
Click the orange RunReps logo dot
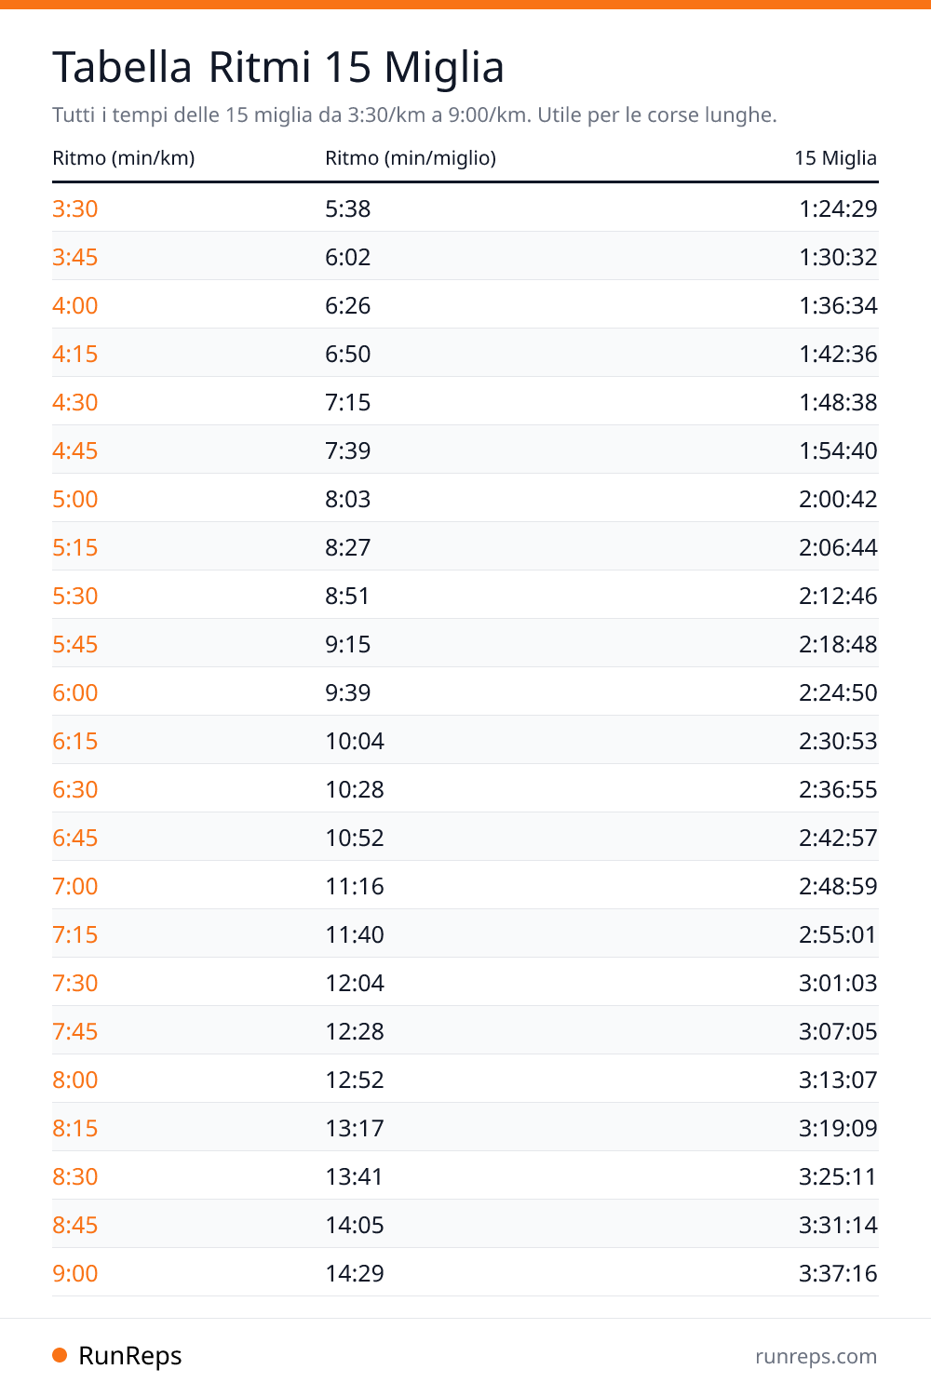point(60,1355)
